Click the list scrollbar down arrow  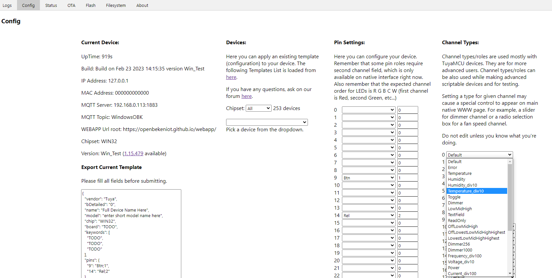tap(510, 273)
